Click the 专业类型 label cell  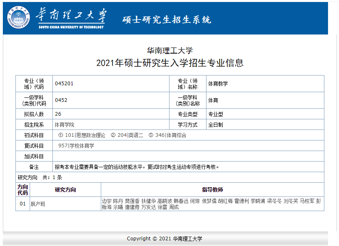click(188, 114)
